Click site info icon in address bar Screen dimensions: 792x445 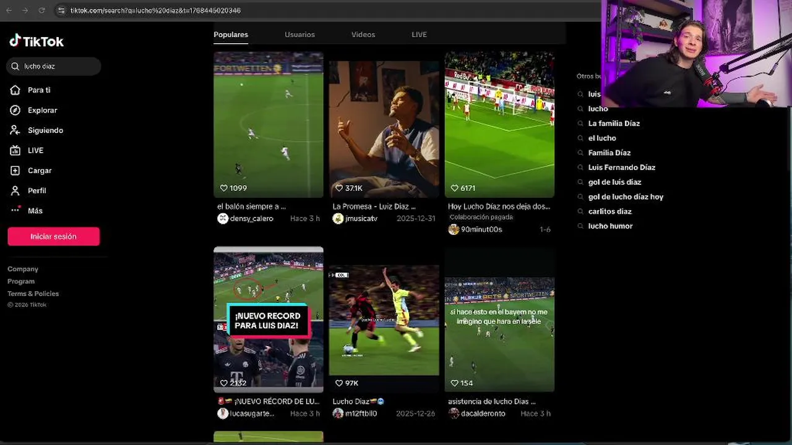tap(61, 11)
